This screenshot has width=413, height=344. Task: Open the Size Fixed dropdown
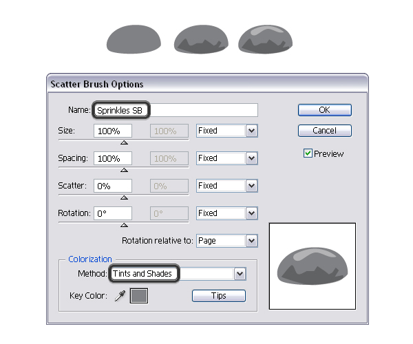[x=226, y=131]
